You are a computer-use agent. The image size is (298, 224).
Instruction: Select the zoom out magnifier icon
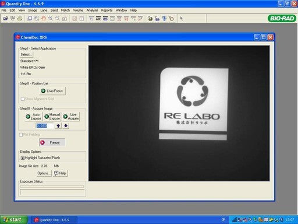coord(58,19)
